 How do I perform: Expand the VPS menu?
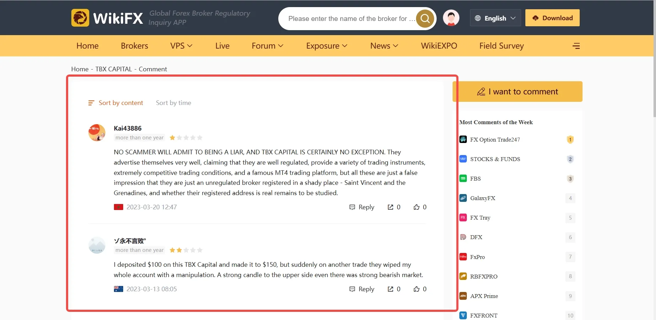click(181, 46)
